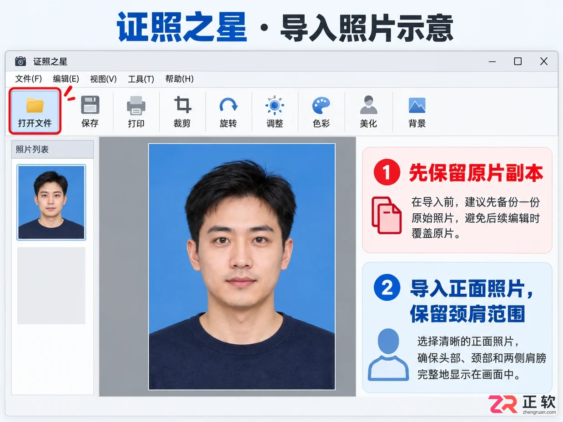563x422 pixels.
Task: Close the 证照之星 window
Action: (x=544, y=61)
